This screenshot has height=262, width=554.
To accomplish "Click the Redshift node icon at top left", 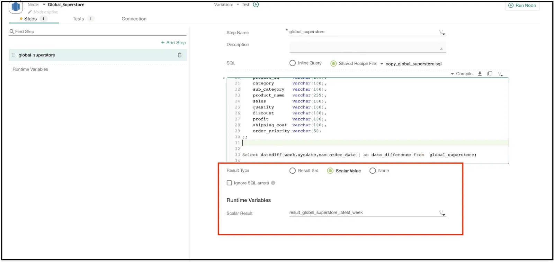I will (x=16, y=7).
